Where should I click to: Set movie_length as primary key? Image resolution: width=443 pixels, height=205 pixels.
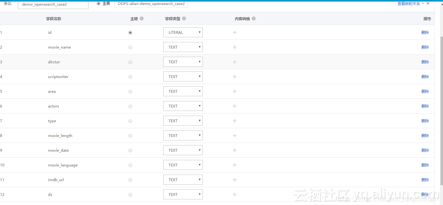130,136
